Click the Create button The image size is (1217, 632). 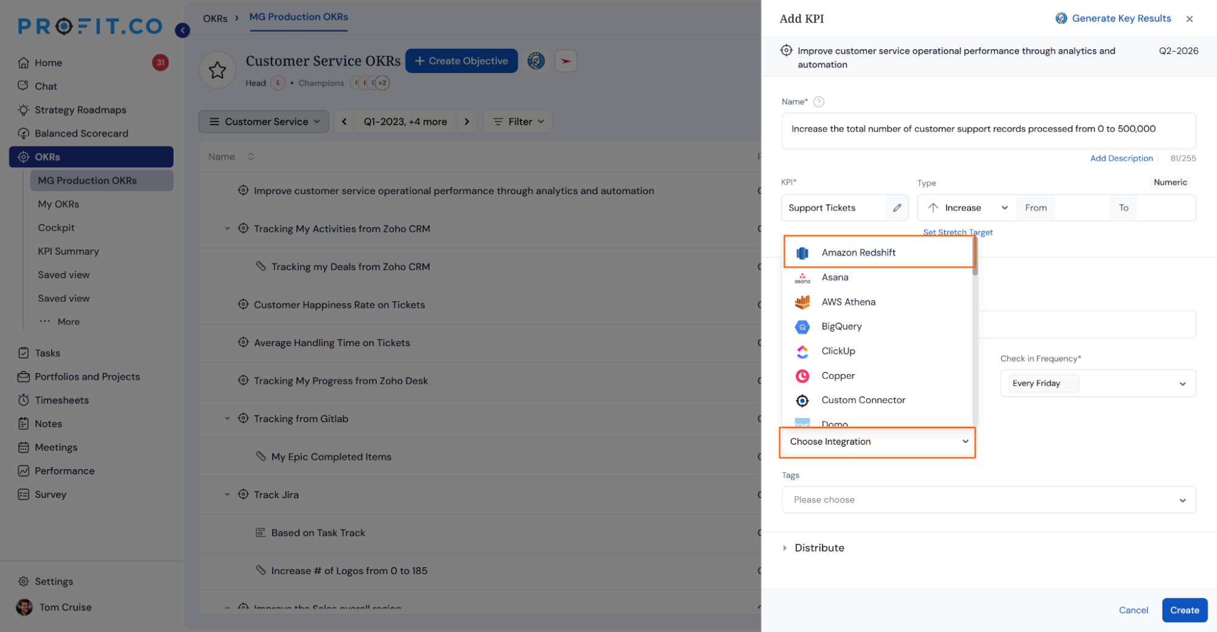click(1184, 610)
